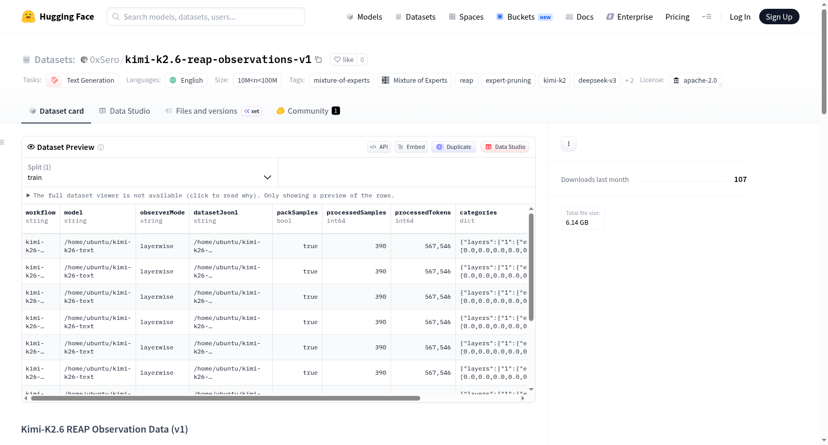Image resolution: width=828 pixels, height=445 pixels.
Task: Click the apache-2.0 license icon
Action: pyautogui.click(x=676, y=80)
